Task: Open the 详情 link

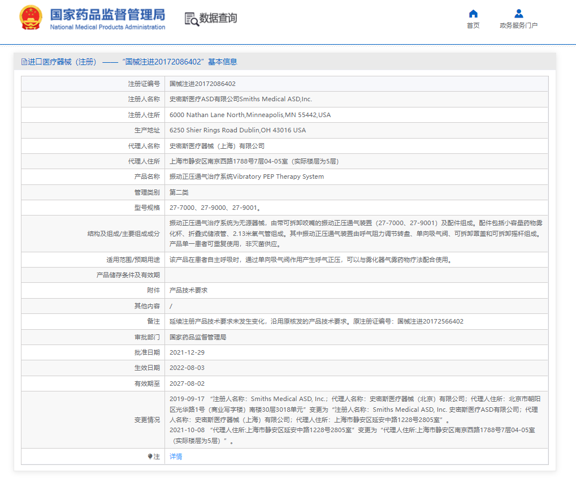Action: [x=176, y=457]
